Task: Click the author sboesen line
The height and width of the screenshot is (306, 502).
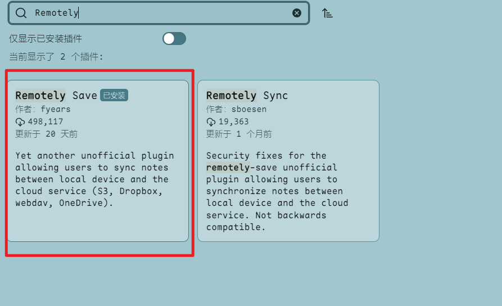Action: pyautogui.click(x=236, y=109)
